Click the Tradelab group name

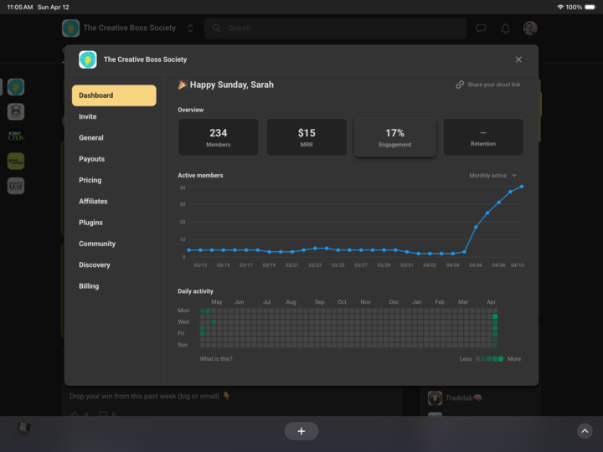coord(463,398)
